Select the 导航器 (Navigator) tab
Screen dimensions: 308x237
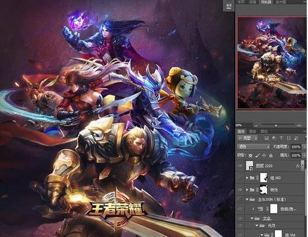pos(266,2)
